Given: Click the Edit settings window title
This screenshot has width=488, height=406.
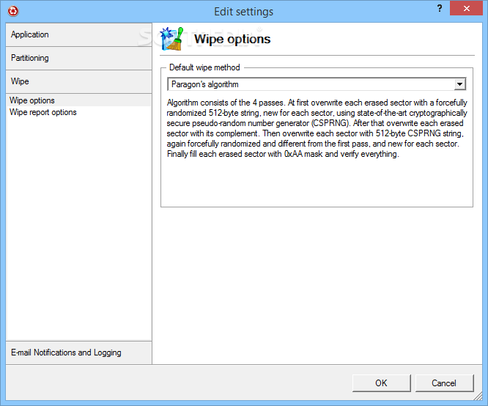Looking at the screenshot, I should tap(243, 12).
